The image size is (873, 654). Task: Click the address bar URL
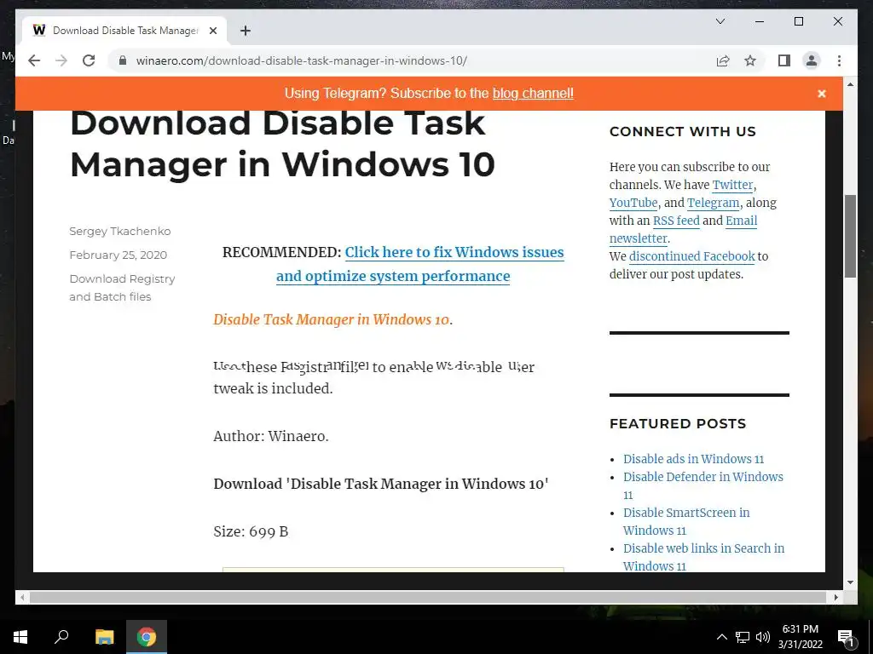301,60
